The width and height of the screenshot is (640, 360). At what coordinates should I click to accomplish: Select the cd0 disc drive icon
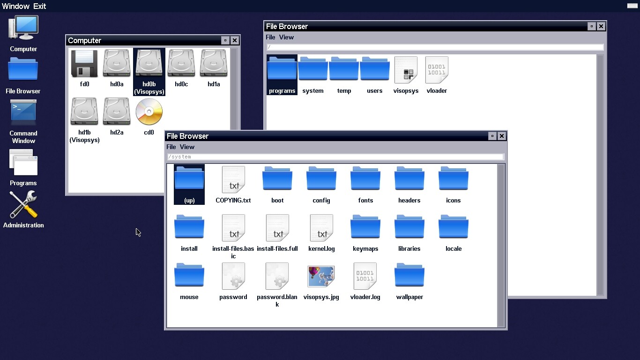[149, 112]
